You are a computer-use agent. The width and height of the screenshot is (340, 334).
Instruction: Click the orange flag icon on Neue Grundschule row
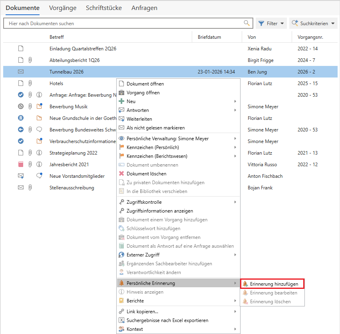coord(39,118)
